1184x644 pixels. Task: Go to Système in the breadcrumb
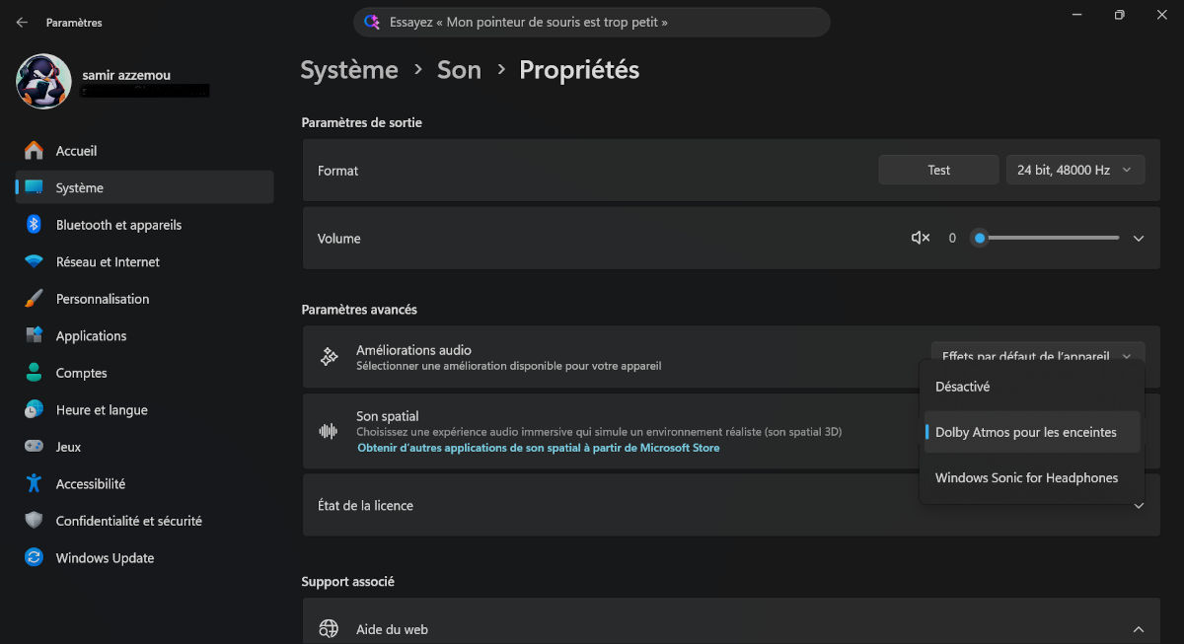tap(349, 70)
